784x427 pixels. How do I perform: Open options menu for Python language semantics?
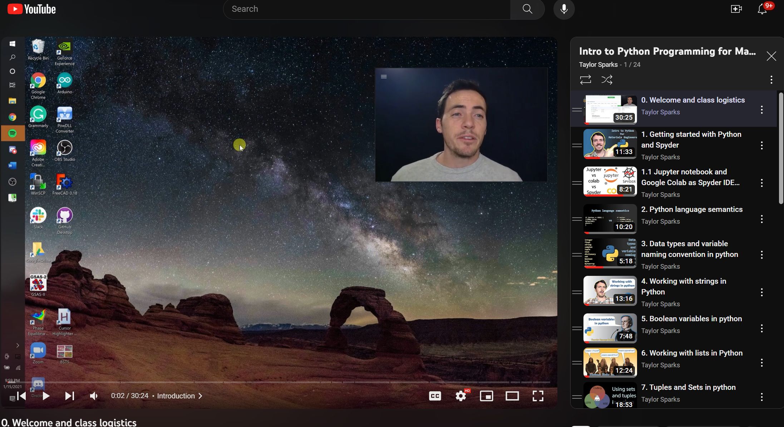761,219
